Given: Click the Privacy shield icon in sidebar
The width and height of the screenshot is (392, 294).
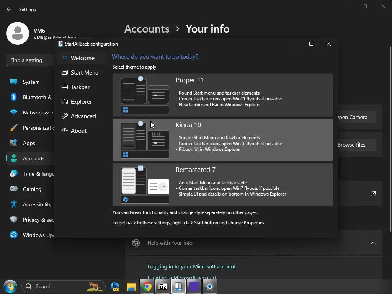Looking at the screenshot, I should coord(14,219).
